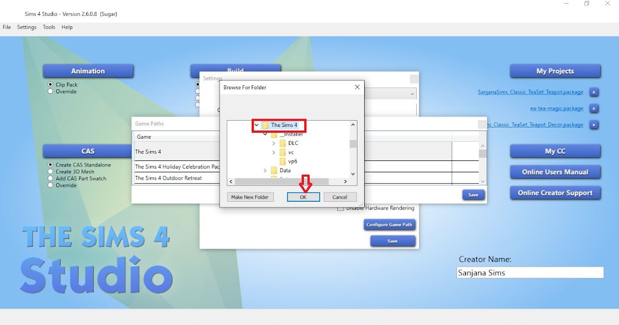Remove SanjanaSims_Classic_TeaSet_Teapot.package from My Projects
Screen dimensions: 619x325
[x=594, y=92]
